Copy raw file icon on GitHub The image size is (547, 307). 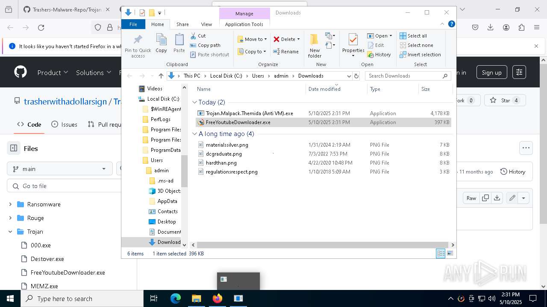pyautogui.click(x=485, y=198)
